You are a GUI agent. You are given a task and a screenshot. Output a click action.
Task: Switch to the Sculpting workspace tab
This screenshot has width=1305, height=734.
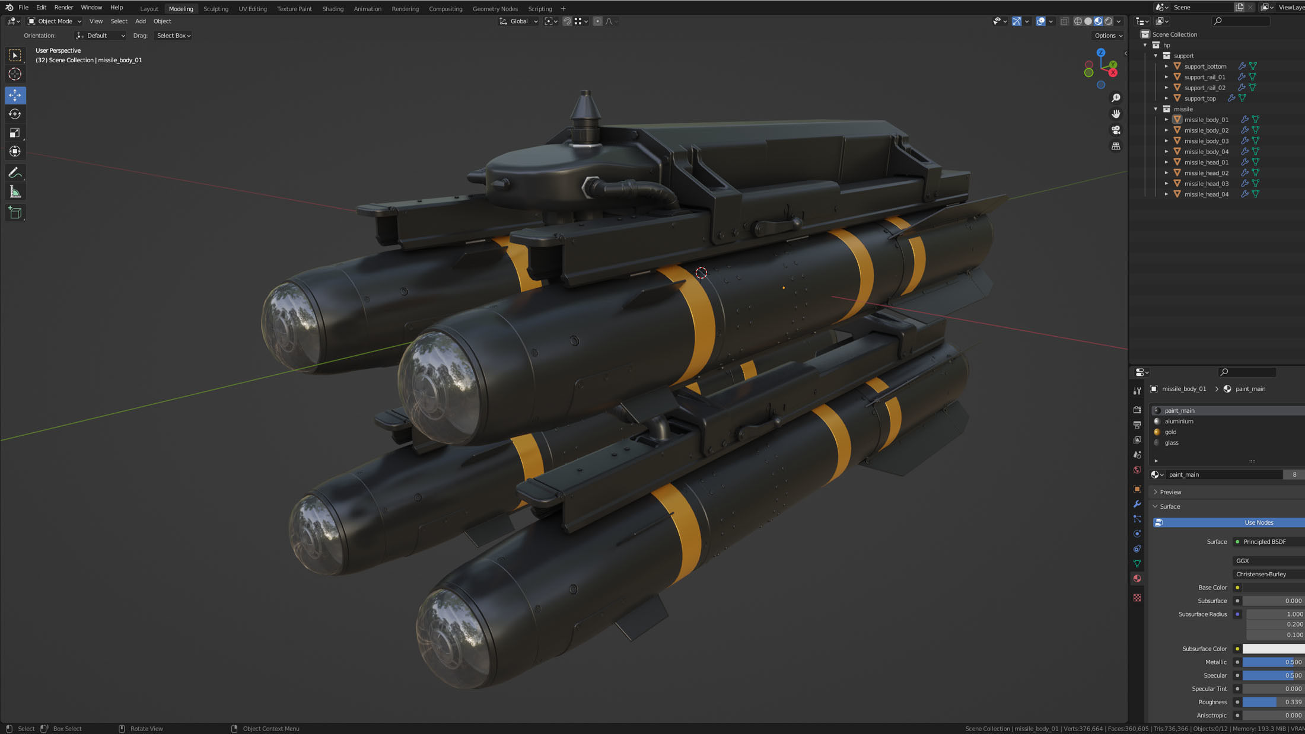coord(216,9)
